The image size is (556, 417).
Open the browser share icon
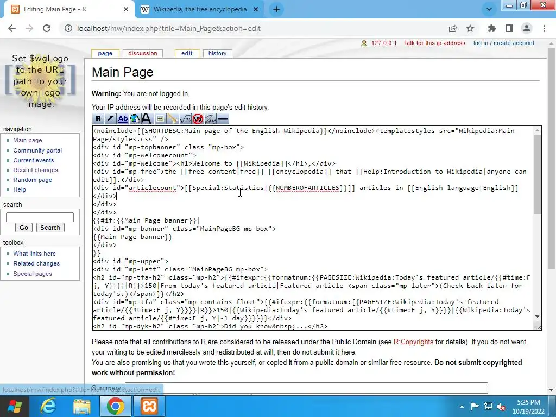click(453, 28)
